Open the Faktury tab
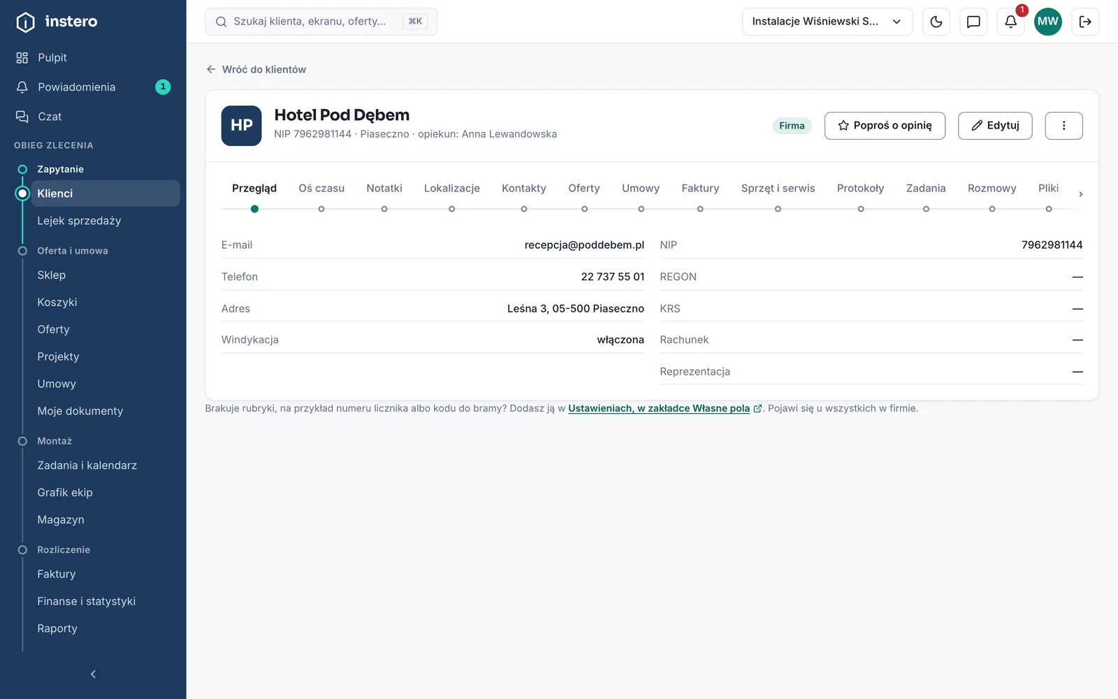Screen dimensions: 1118x699 pos(700,188)
